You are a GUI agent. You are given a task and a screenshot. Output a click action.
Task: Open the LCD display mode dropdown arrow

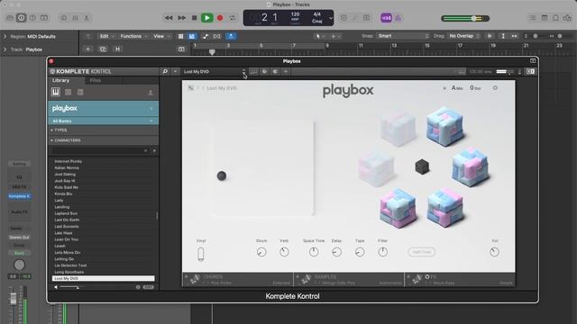(331, 18)
